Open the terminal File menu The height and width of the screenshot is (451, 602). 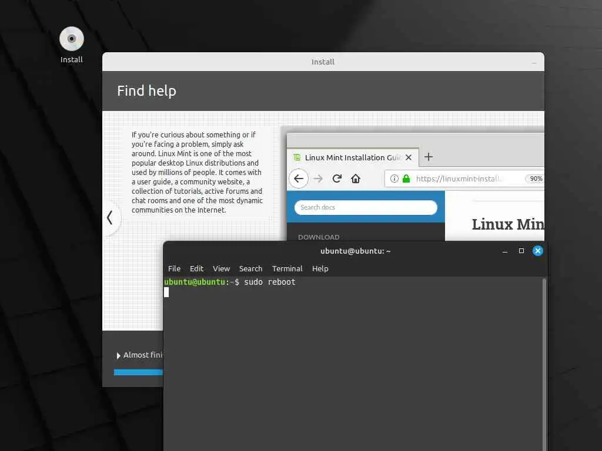coord(174,268)
